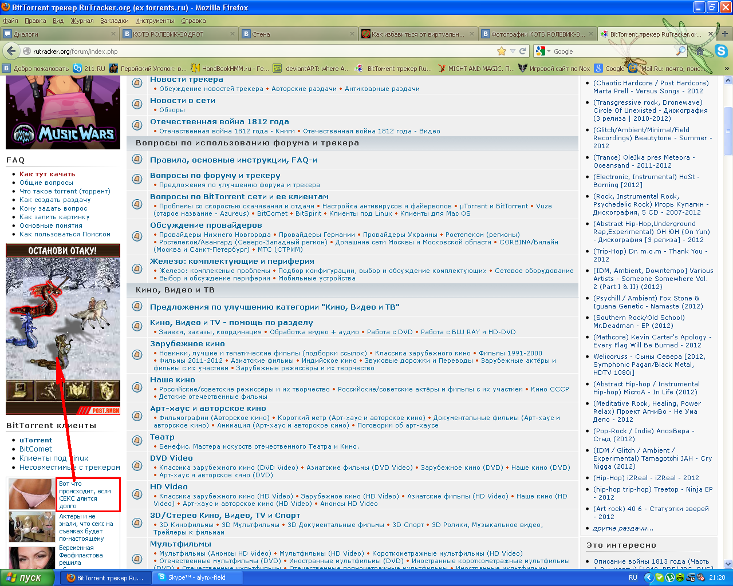Image resolution: width=733 pixels, height=586 pixels.
Task: Click the forum icon beside Зарубежное кино
Action: click(x=137, y=355)
